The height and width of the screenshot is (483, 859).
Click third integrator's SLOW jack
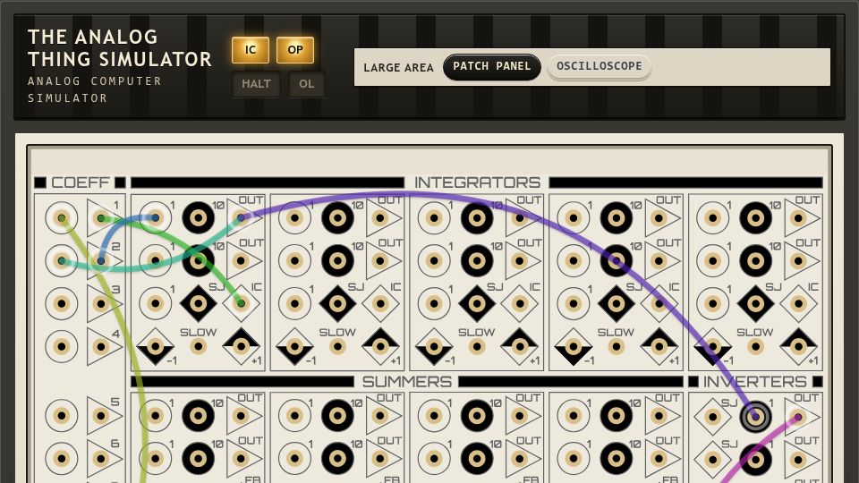click(477, 346)
